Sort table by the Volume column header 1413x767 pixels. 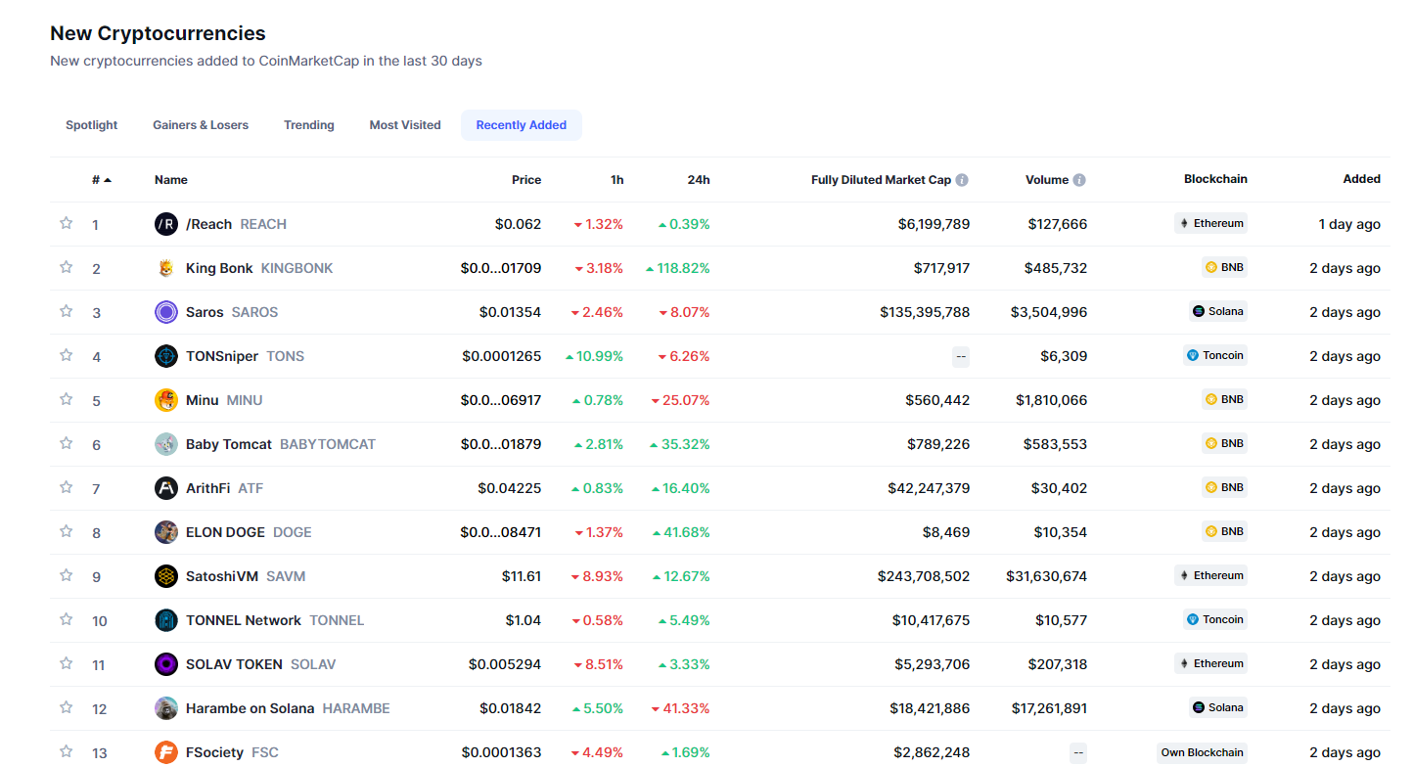(1047, 180)
